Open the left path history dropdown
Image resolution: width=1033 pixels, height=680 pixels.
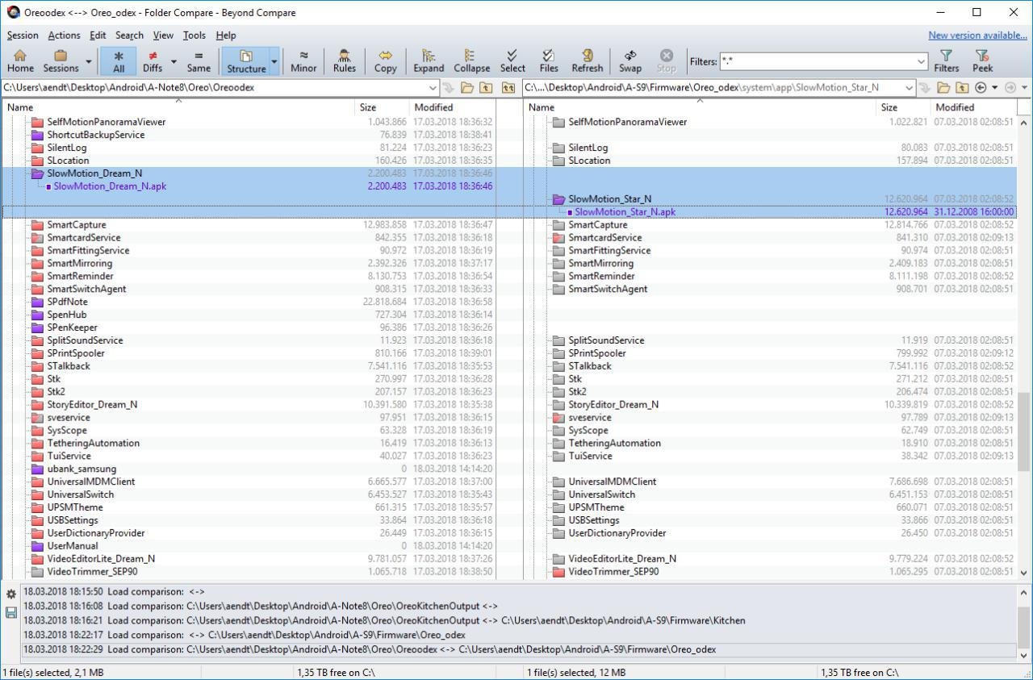pos(432,87)
